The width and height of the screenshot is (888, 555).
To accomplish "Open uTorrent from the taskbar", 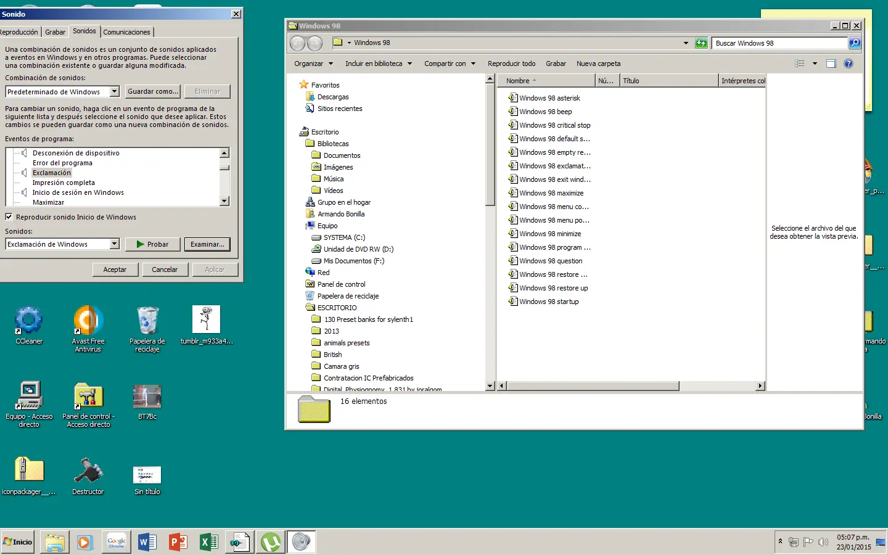I will click(271, 542).
